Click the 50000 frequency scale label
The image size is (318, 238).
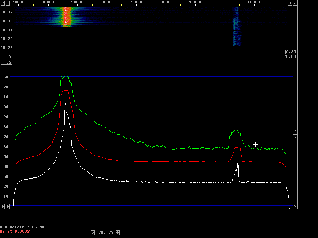point(77,2)
